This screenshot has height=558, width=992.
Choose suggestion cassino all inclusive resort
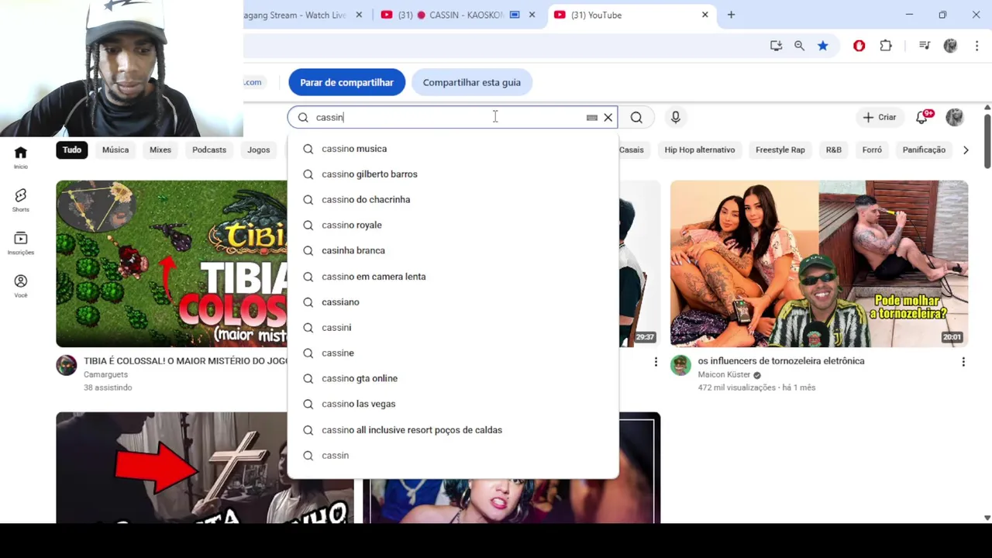tap(453, 430)
